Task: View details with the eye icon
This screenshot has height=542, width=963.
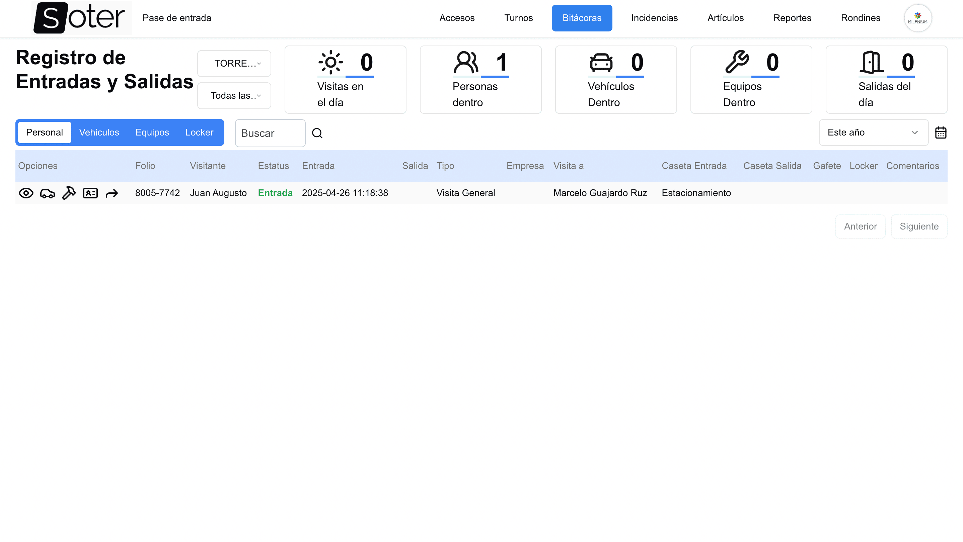Action: tap(26, 193)
